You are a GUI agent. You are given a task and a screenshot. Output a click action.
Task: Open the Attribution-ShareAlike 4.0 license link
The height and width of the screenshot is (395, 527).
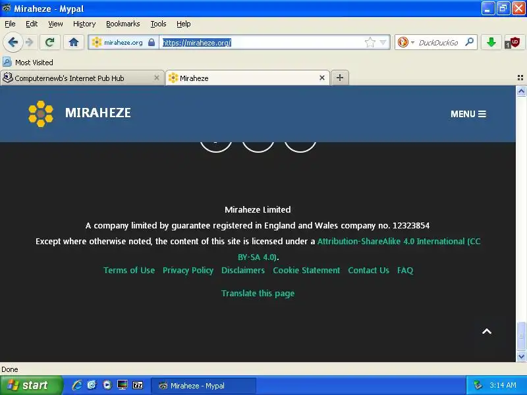tap(399, 242)
